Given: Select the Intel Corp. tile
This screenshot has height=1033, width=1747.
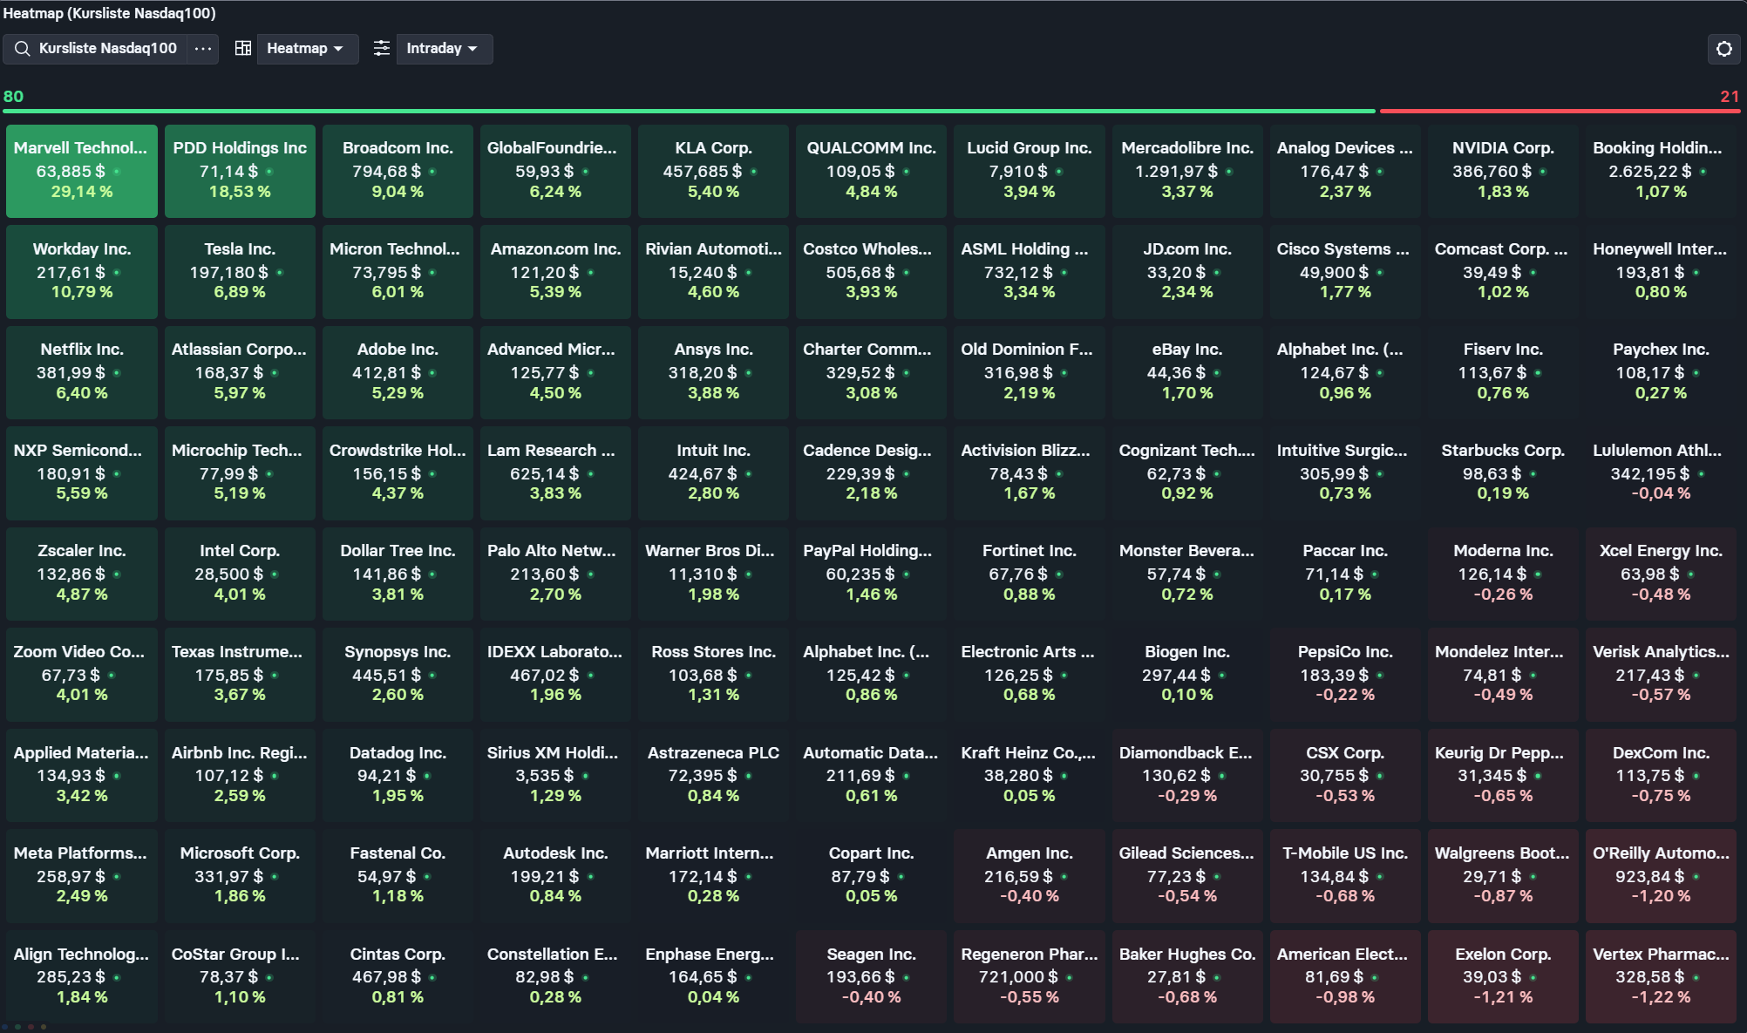Looking at the screenshot, I should (x=240, y=574).
